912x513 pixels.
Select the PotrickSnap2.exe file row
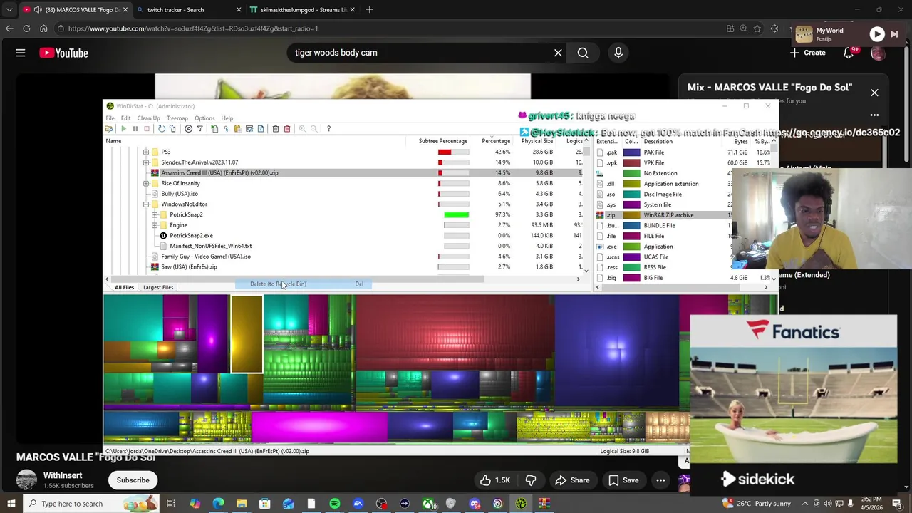click(191, 236)
